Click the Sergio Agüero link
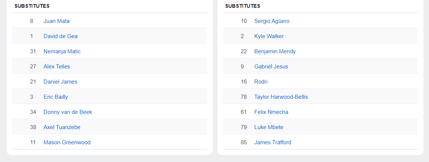The width and height of the screenshot is (429, 162). pos(272,21)
